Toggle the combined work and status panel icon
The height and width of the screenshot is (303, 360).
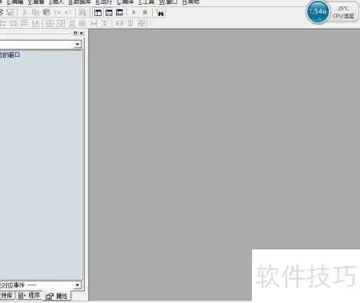(119, 13)
